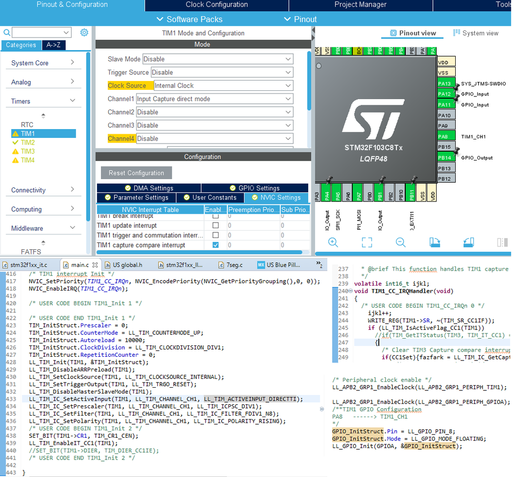Click the TIM4 warning triangle icon
The width and height of the screenshot is (515, 477).
15,160
